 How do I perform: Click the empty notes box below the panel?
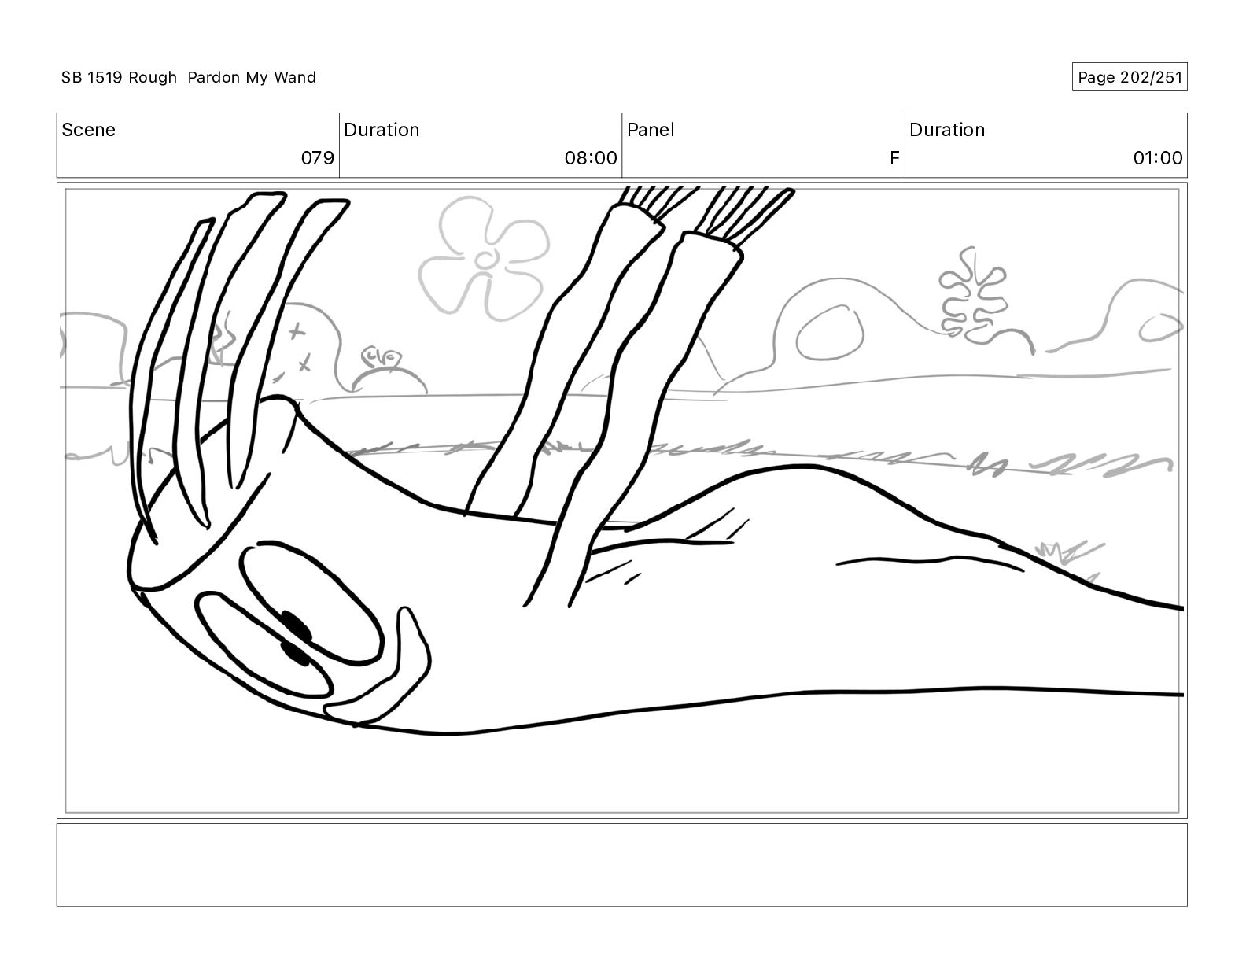[621, 865]
